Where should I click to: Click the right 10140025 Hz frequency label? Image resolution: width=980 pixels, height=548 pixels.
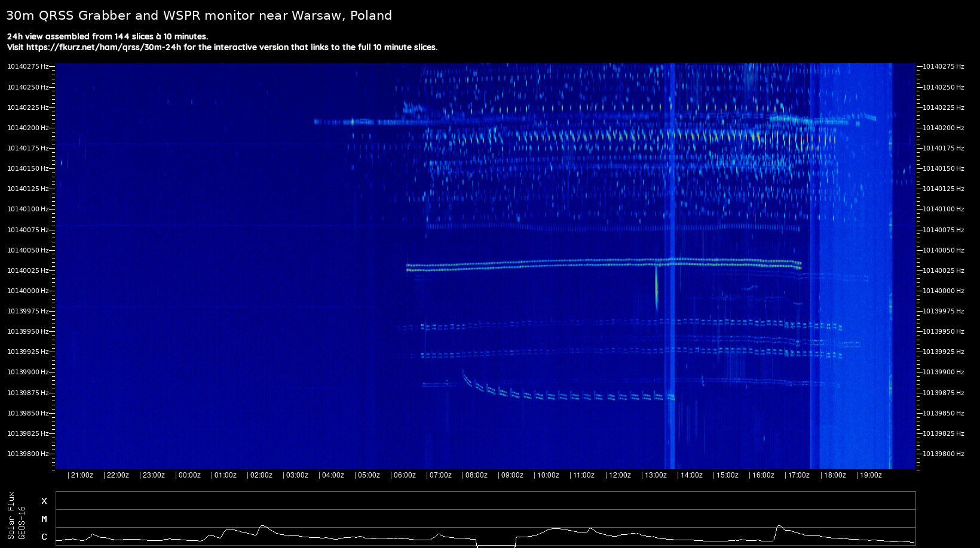point(944,270)
